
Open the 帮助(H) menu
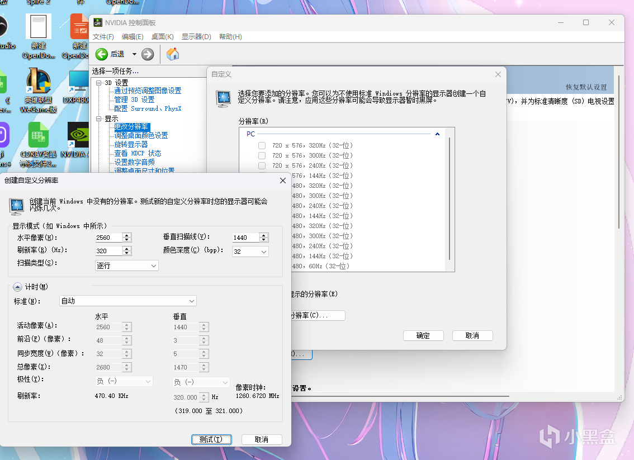pos(230,37)
